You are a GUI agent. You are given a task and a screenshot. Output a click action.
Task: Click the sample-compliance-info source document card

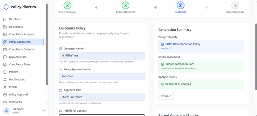click(x=201, y=66)
